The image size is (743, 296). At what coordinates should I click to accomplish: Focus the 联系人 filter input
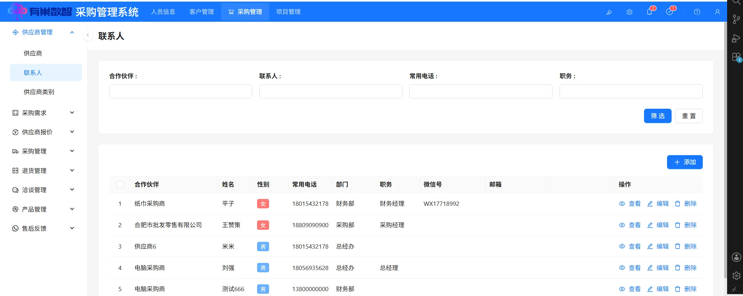(331, 92)
